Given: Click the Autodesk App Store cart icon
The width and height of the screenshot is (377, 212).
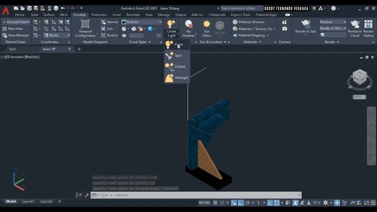Looking at the screenshot, I should [x=314, y=8].
